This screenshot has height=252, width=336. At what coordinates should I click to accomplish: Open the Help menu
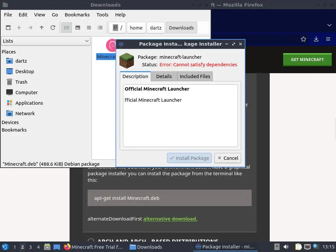120,15
